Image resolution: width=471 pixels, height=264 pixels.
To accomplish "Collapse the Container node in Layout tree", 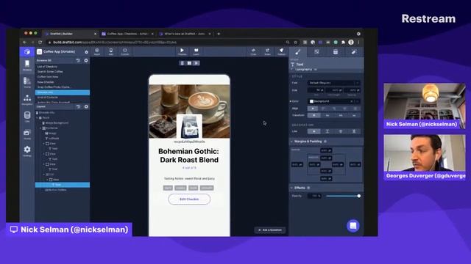I will (40, 128).
